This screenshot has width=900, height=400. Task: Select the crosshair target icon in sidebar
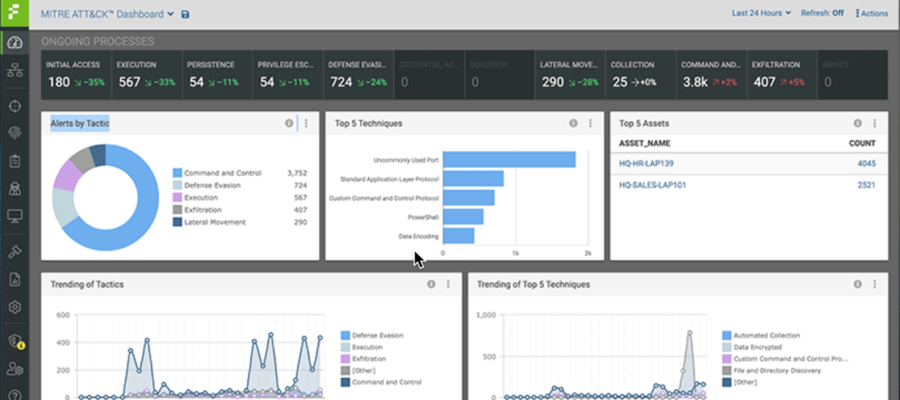pyautogui.click(x=14, y=106)
